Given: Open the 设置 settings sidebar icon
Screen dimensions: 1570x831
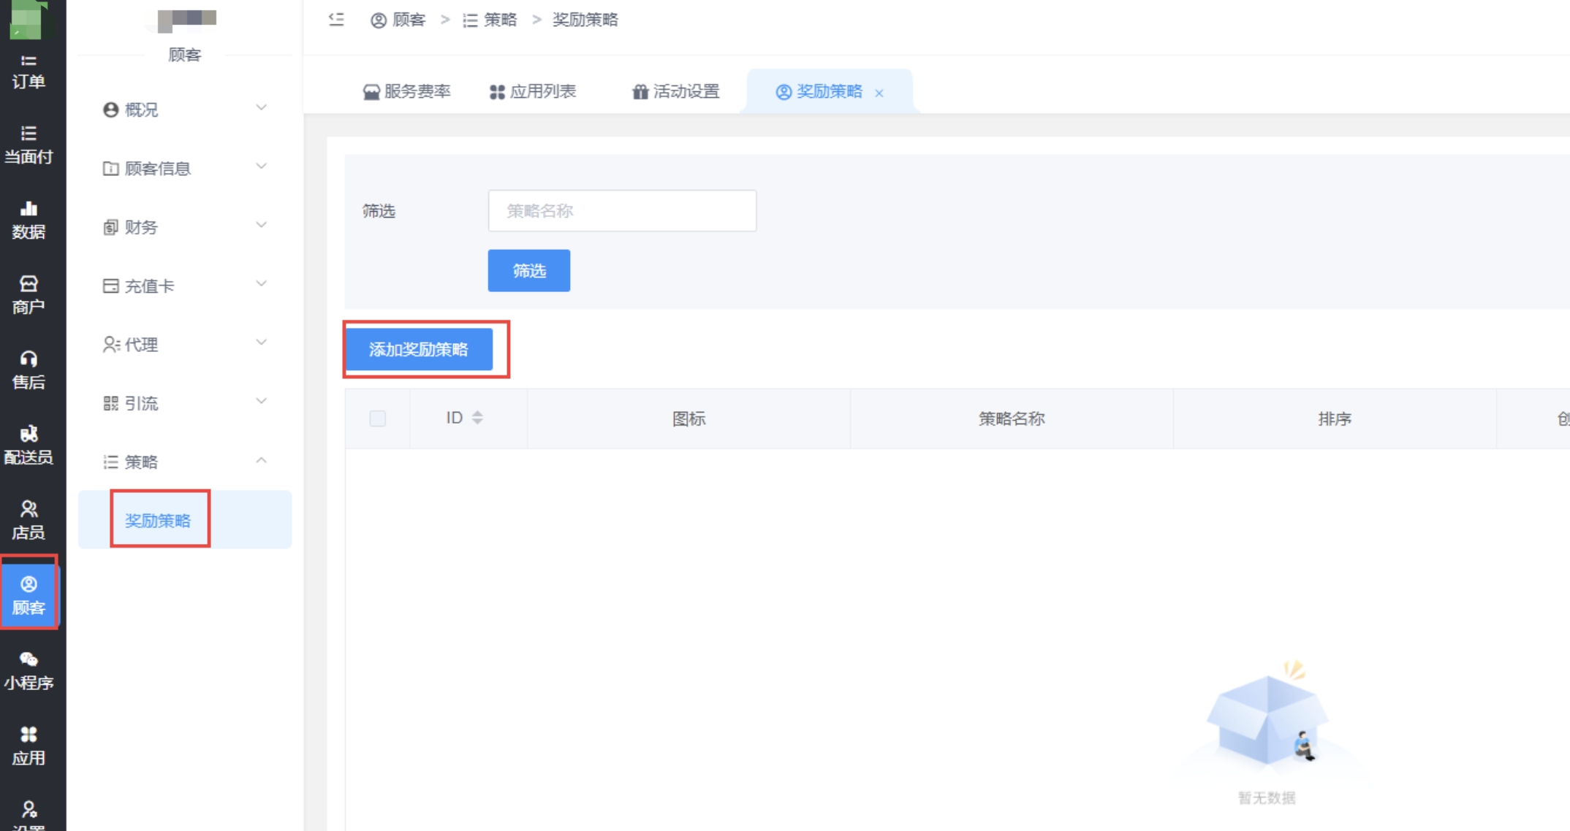Looking at the screenshot, I should (29, 816).
